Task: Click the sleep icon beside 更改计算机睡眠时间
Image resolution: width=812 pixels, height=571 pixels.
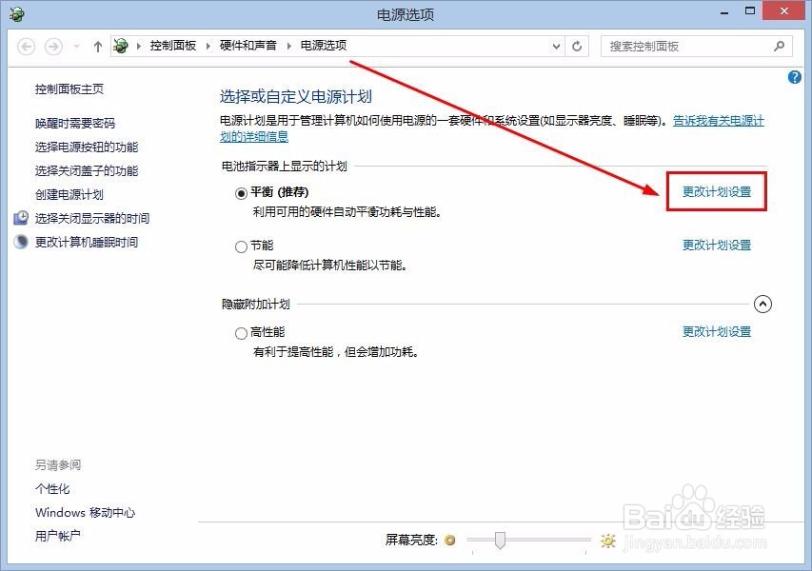Action: coord(21,242)
